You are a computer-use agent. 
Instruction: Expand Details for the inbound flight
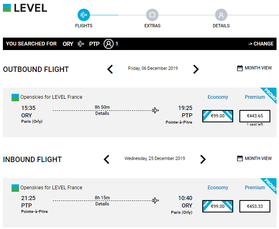102,204
